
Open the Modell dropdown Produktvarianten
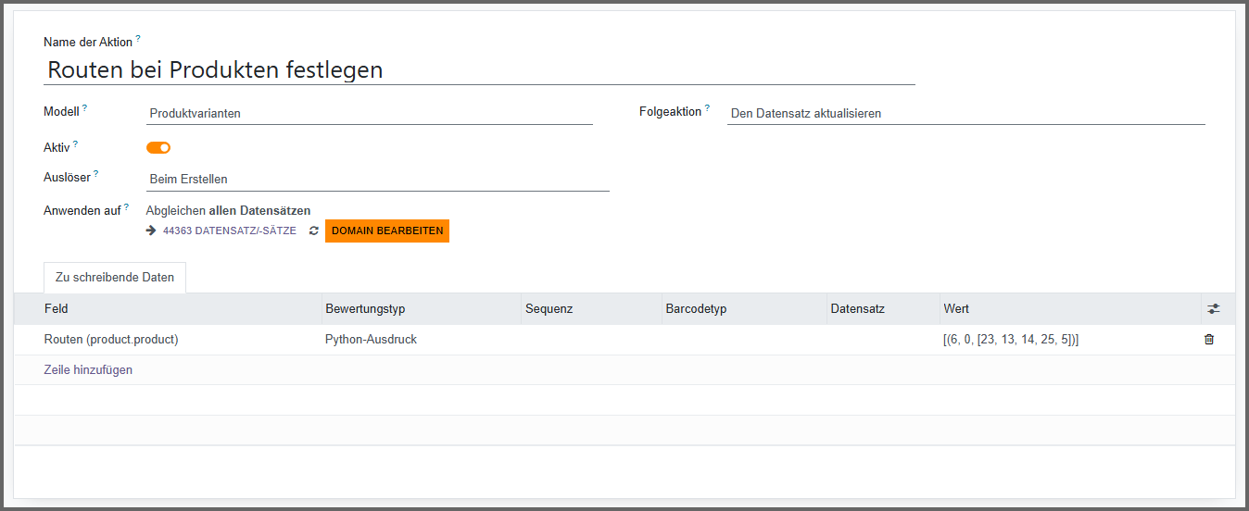pyautogui.click(x=369, y=114)
